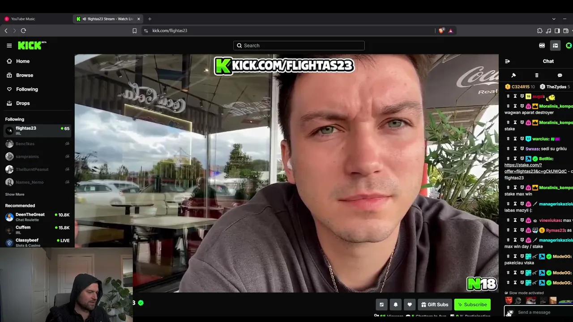Viewport: 573px width, 322px height.
Task: Click username vinexiukas in chat
Action: [x=550, y=220]
